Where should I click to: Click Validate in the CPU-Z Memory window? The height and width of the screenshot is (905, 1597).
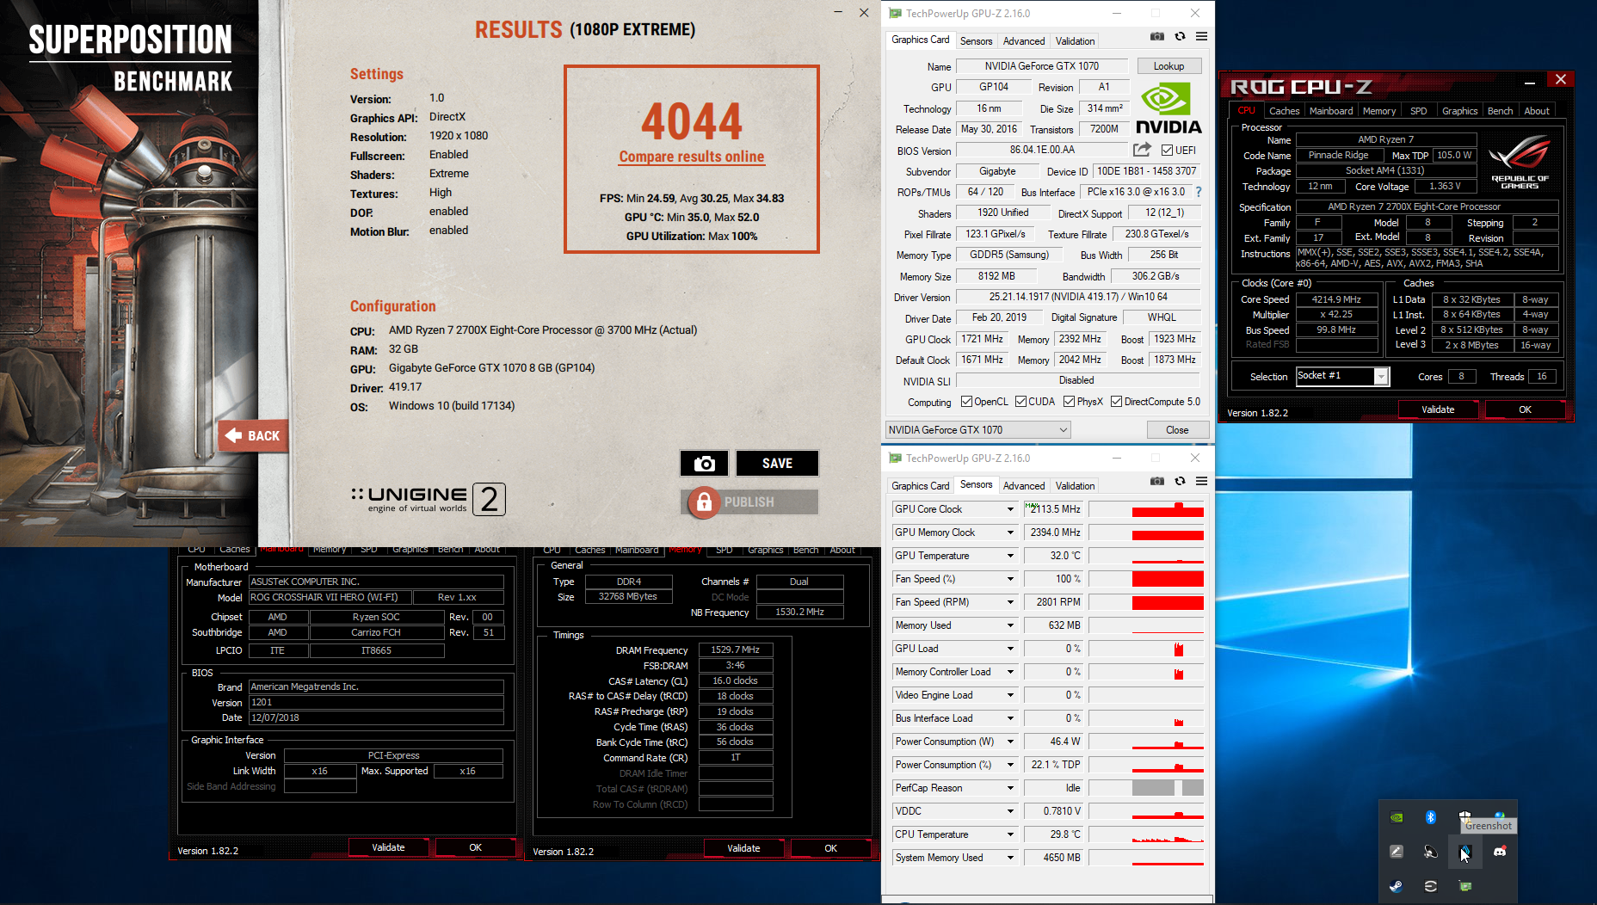(x=743, y=848)
